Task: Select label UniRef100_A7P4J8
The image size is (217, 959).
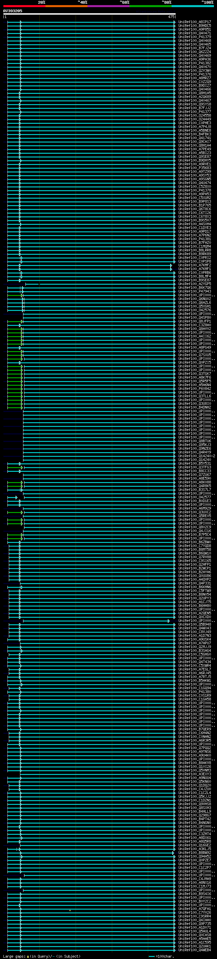Action: 194,127
